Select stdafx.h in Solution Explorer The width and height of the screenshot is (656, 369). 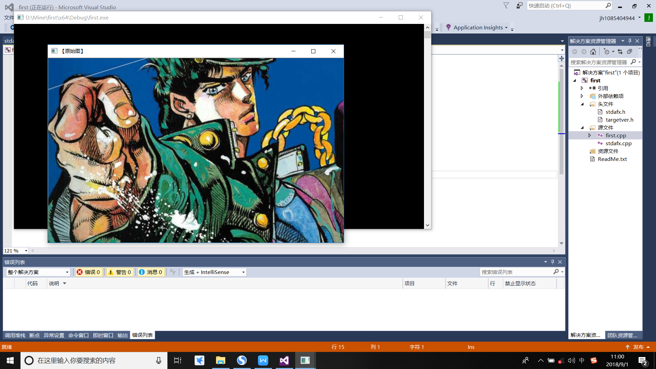615,112
